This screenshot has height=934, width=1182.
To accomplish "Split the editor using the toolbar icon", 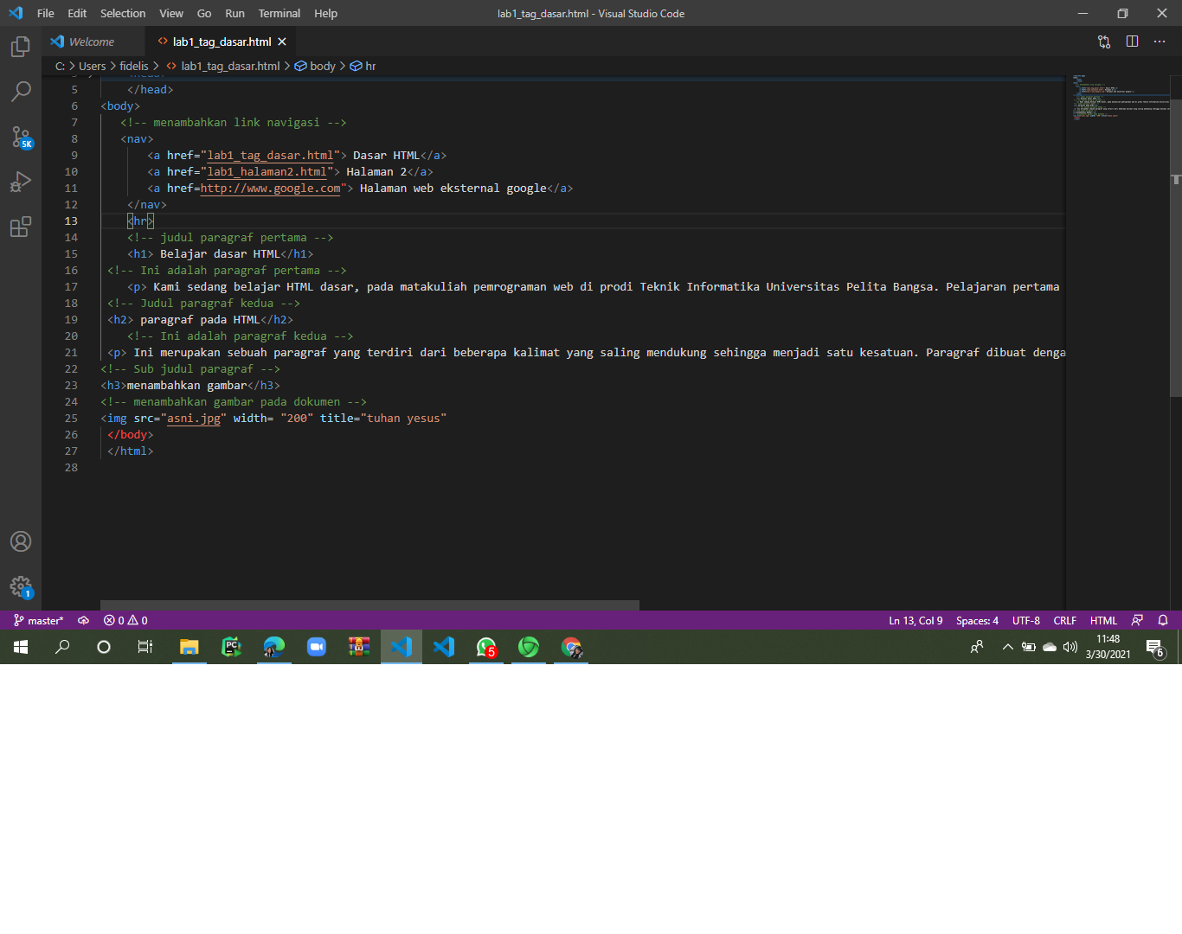I will point(1132,41).
